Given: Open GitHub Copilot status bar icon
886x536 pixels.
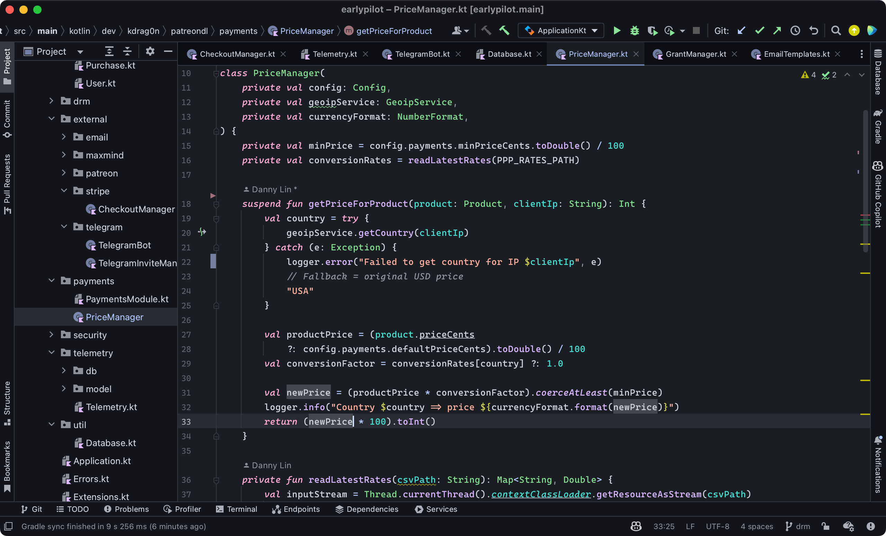Looking at the screenshot, I should [x=636, y=526].
